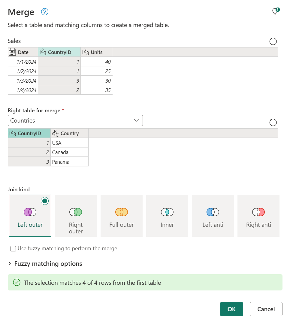Select the Inner join kind
The height and width of the screenshot is (325, 290).
(167, 216)
